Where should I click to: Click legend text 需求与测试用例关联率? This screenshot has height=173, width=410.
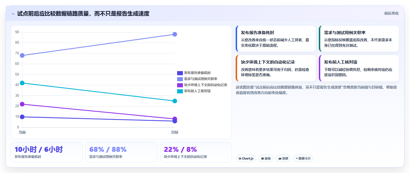[x=201, y=79]
